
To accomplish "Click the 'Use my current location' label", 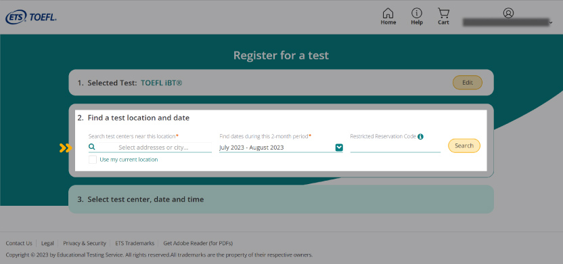I will click(129, 160).
